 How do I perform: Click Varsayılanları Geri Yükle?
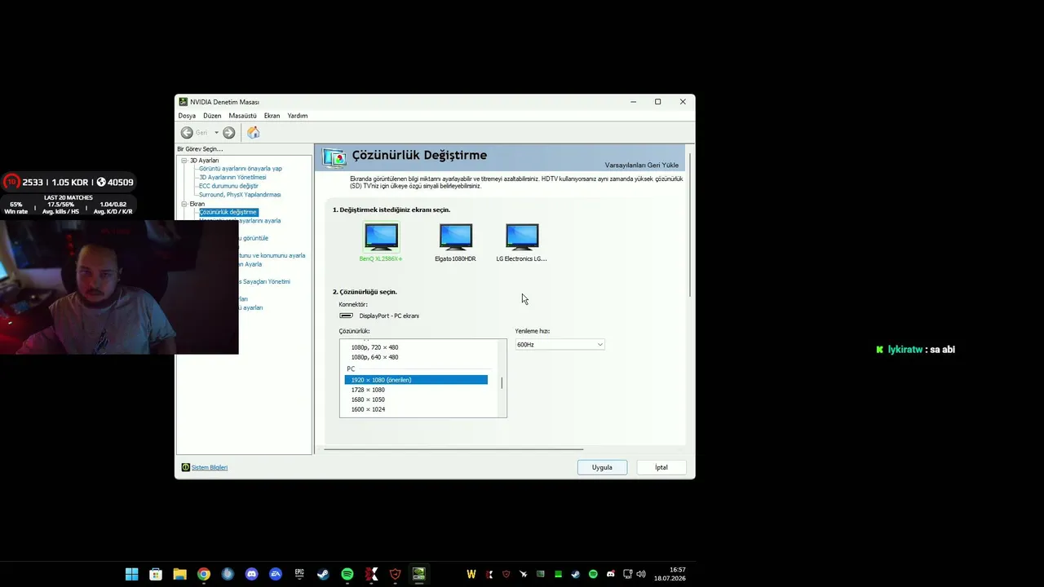[642, 166]
